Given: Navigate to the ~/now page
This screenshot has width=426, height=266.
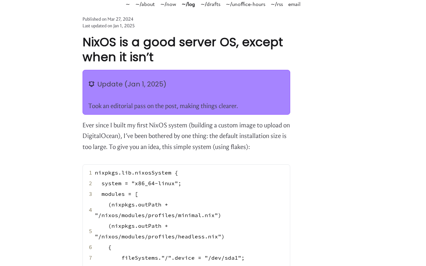Looking at the screenshot, I should pos(168,4).
